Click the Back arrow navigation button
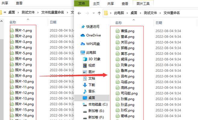This screenshot has width=198, height=120. (x=79, y=13)
